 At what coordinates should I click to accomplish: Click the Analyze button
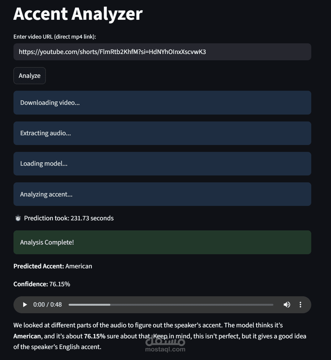click(29, 76)
